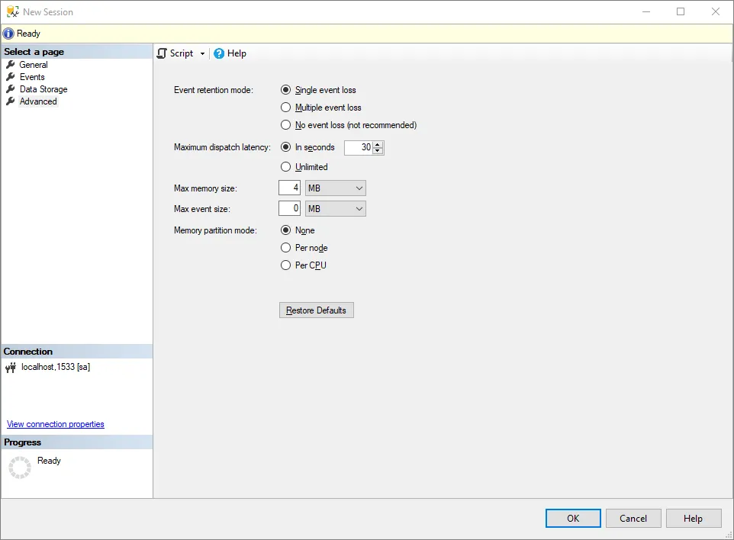Click the Maximum dispatch latency label
The image size is (734, 540).
[x=222, y=147]
